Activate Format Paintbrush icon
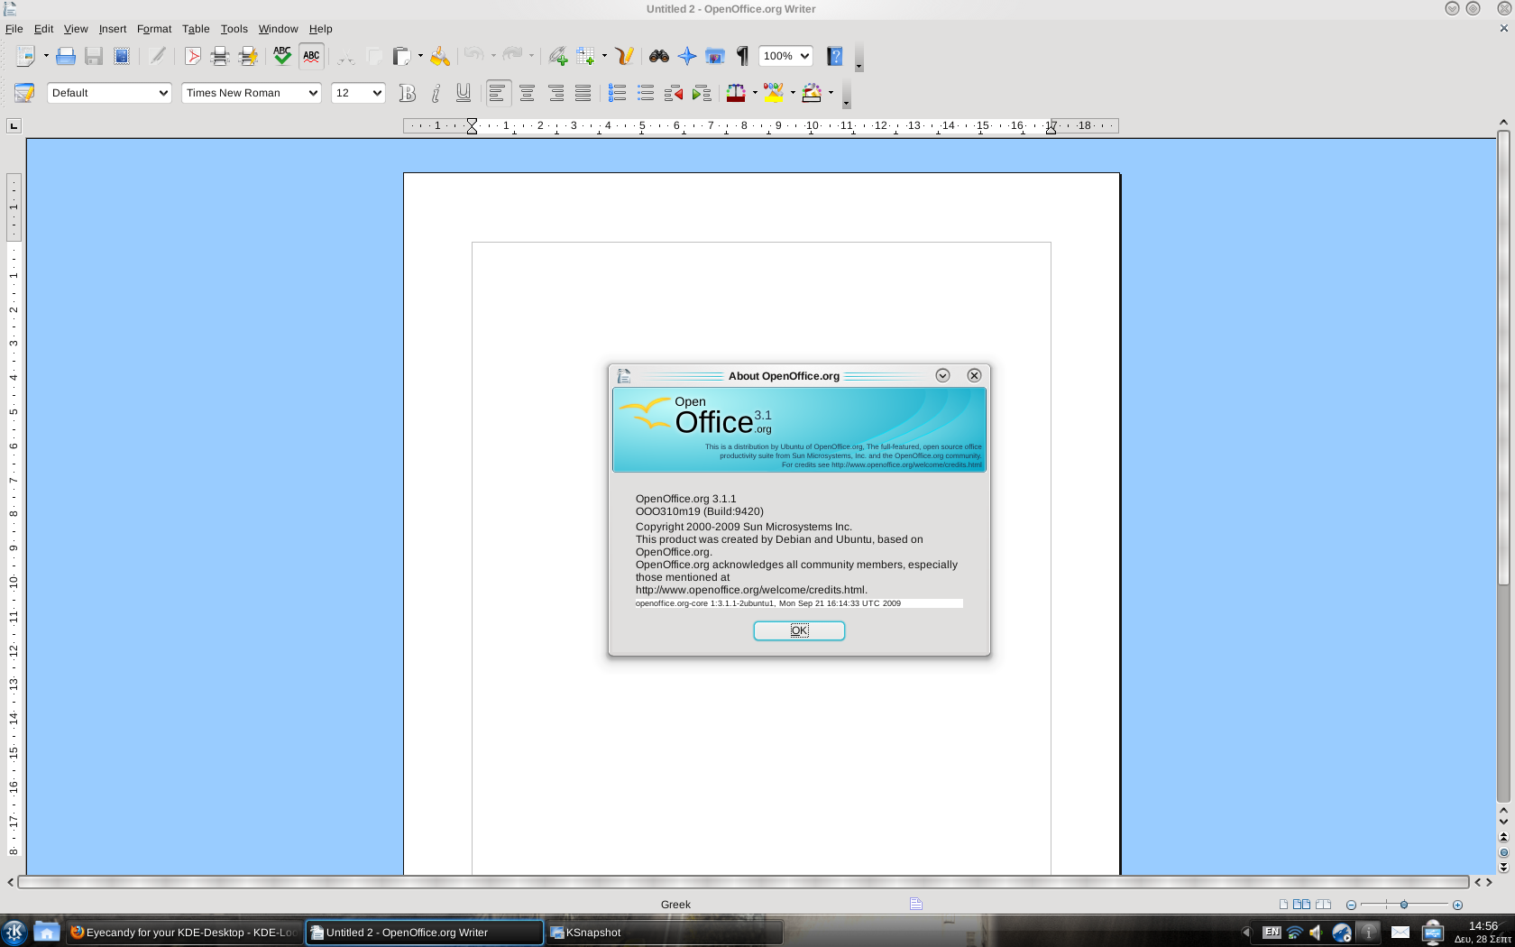 click(x=439, y=56)
